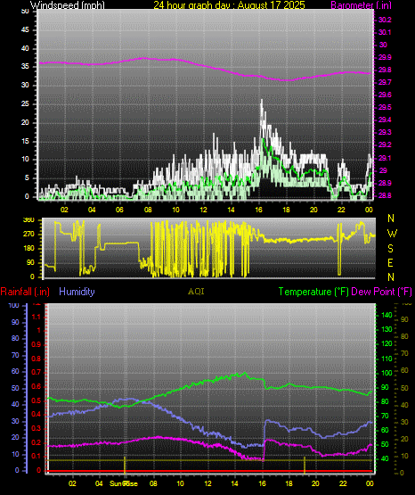This screenshot has width=415, height=495.
Task: Select the Dew Point (°F) legend label
Action: pyautogui.click(x=381, y=292)
